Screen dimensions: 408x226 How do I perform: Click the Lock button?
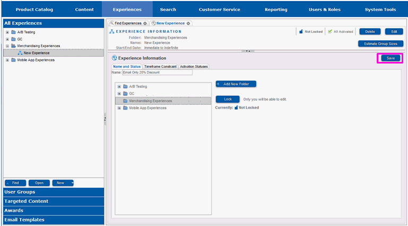(228, 99)
